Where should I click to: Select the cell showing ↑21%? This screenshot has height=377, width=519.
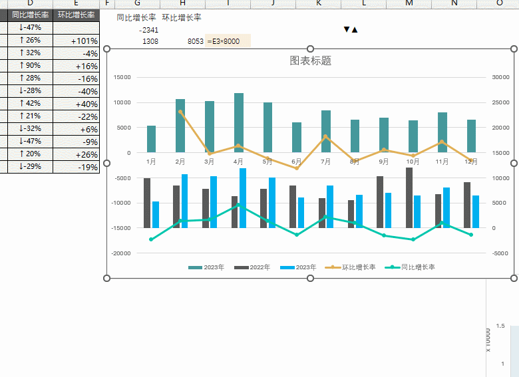click(x=30, y=116)
